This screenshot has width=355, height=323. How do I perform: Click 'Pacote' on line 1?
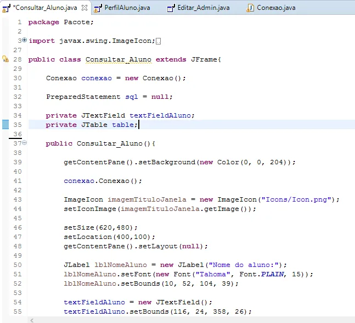77,22
